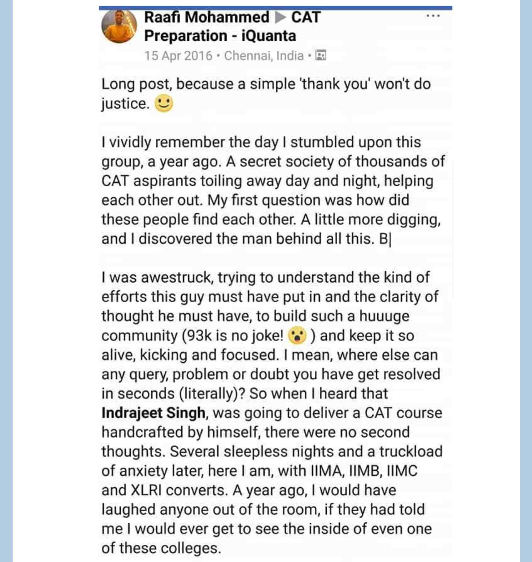Click the last line 'of these colleges.'
Viewport: 532px width, 562px height.
pos(161,548)
